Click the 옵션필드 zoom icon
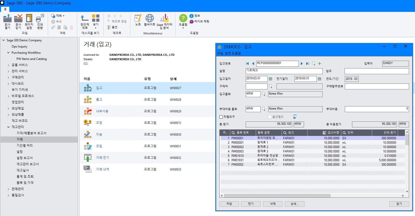 click(x=295, y=117)
